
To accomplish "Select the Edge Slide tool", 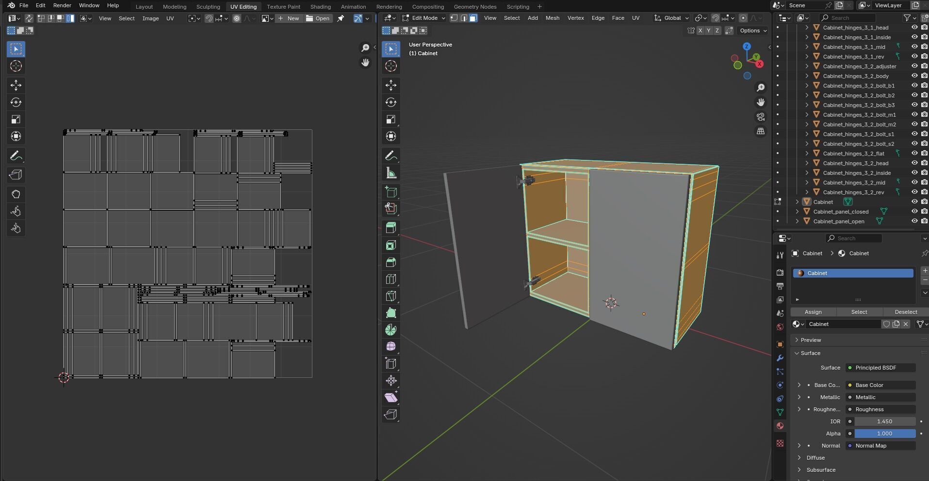I will 391,363.
